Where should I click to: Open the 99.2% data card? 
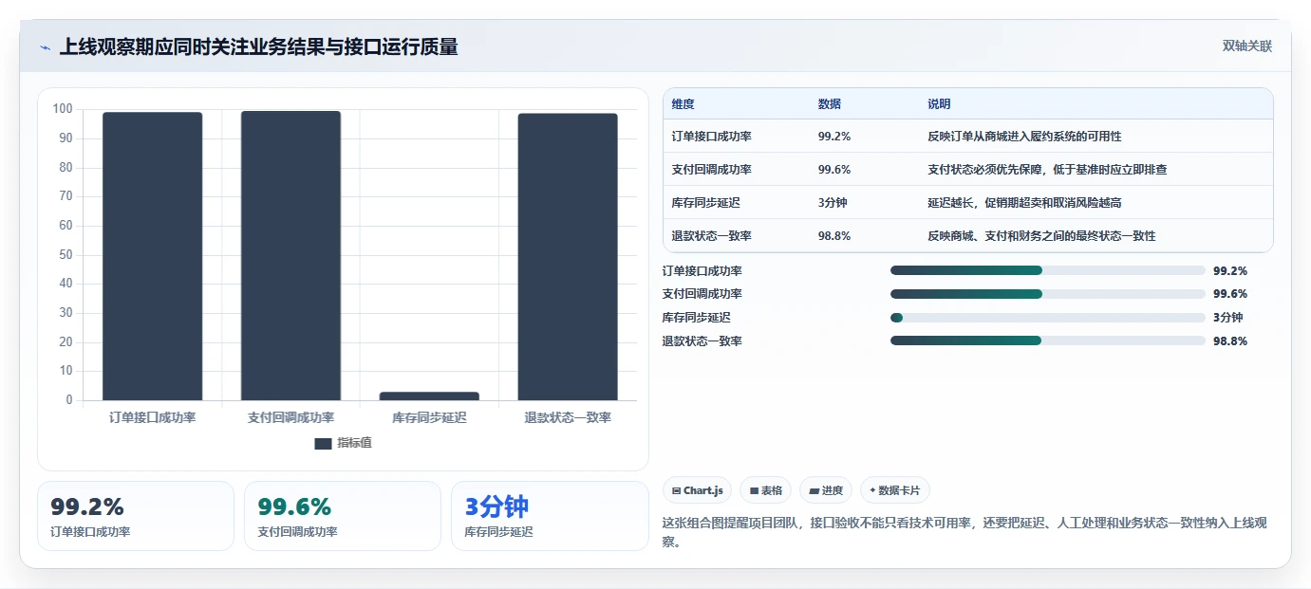tap(136, 516)
